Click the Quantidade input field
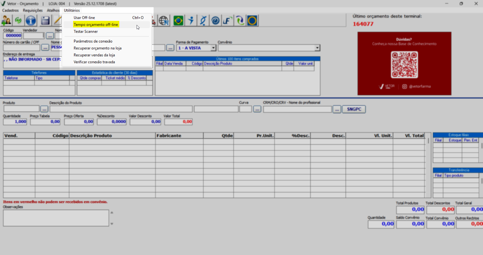This screenshot has width=483, height=255. tap(15, 122)
